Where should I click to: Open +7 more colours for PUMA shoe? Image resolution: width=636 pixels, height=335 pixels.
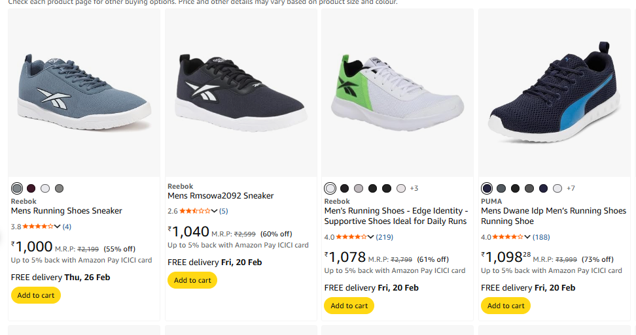tap(571, 189)
